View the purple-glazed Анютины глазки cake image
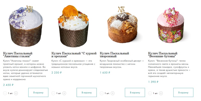Viewport: 201px width, 101px height. coord(26,26)
